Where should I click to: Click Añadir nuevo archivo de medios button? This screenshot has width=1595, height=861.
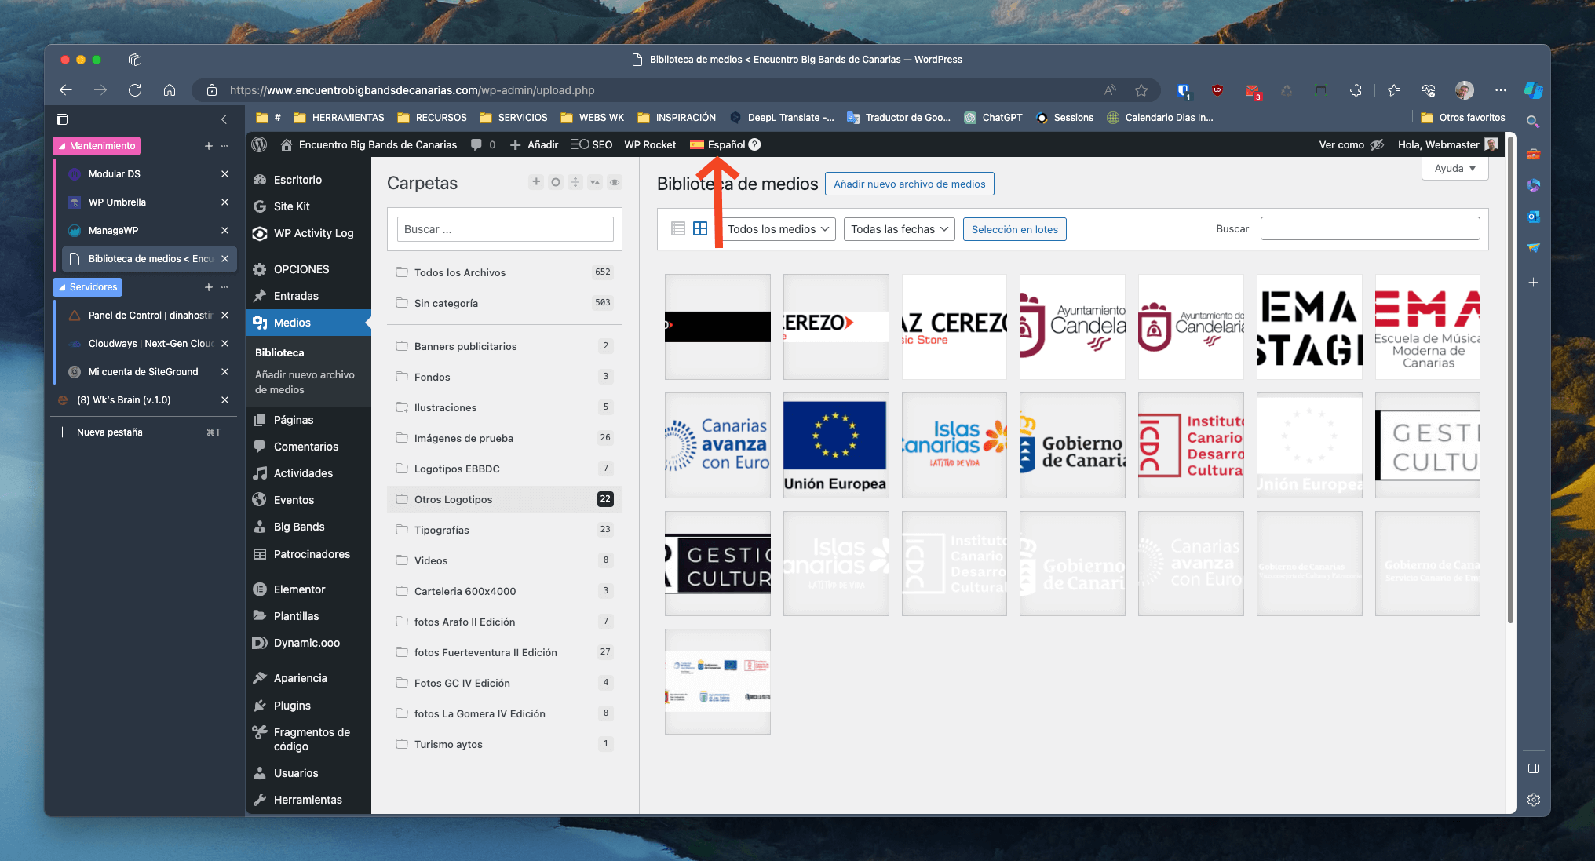point(909,184)
